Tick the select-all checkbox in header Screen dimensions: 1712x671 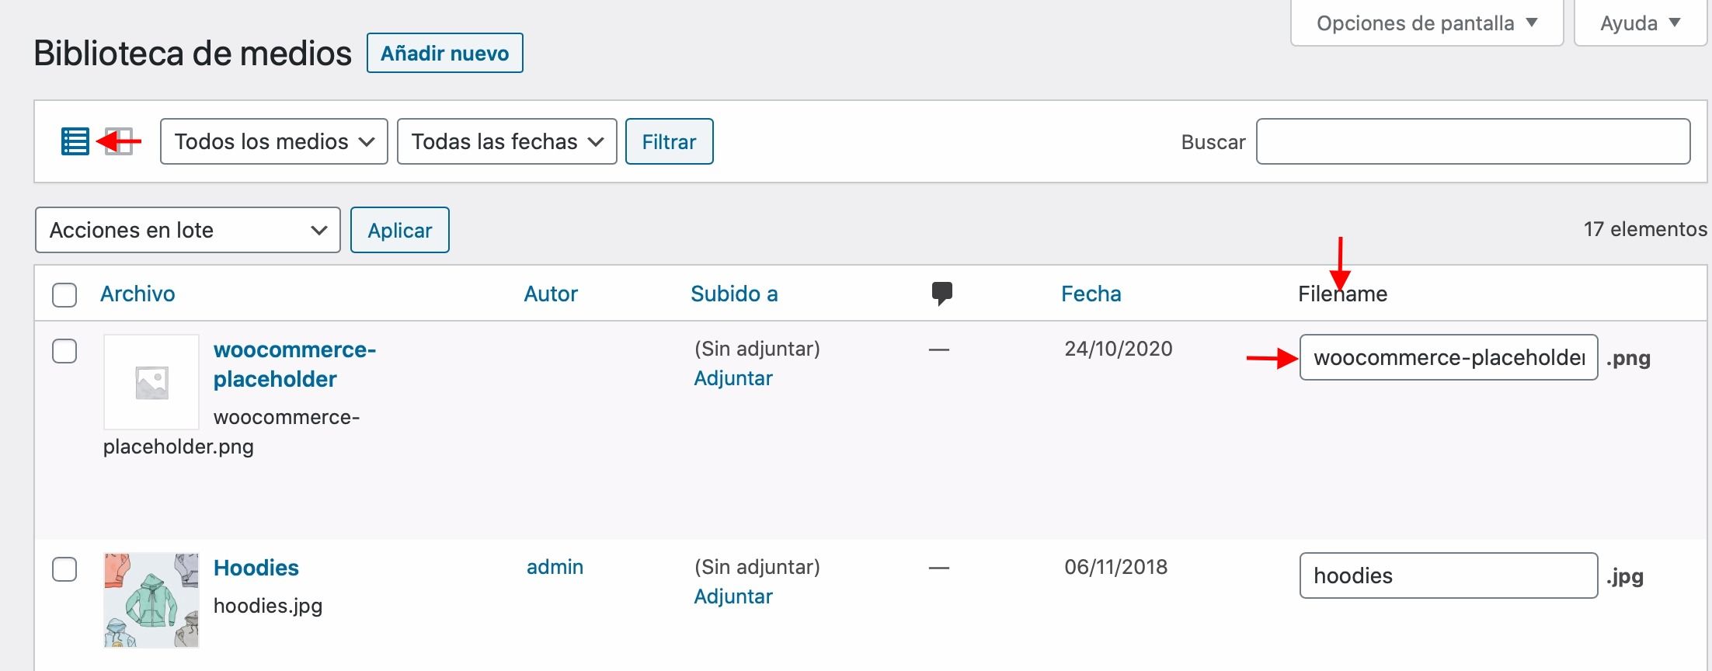click(x=64, y=294)
